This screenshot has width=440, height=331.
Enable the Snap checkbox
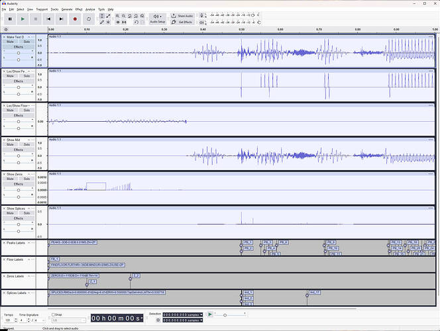click(53, 314)
